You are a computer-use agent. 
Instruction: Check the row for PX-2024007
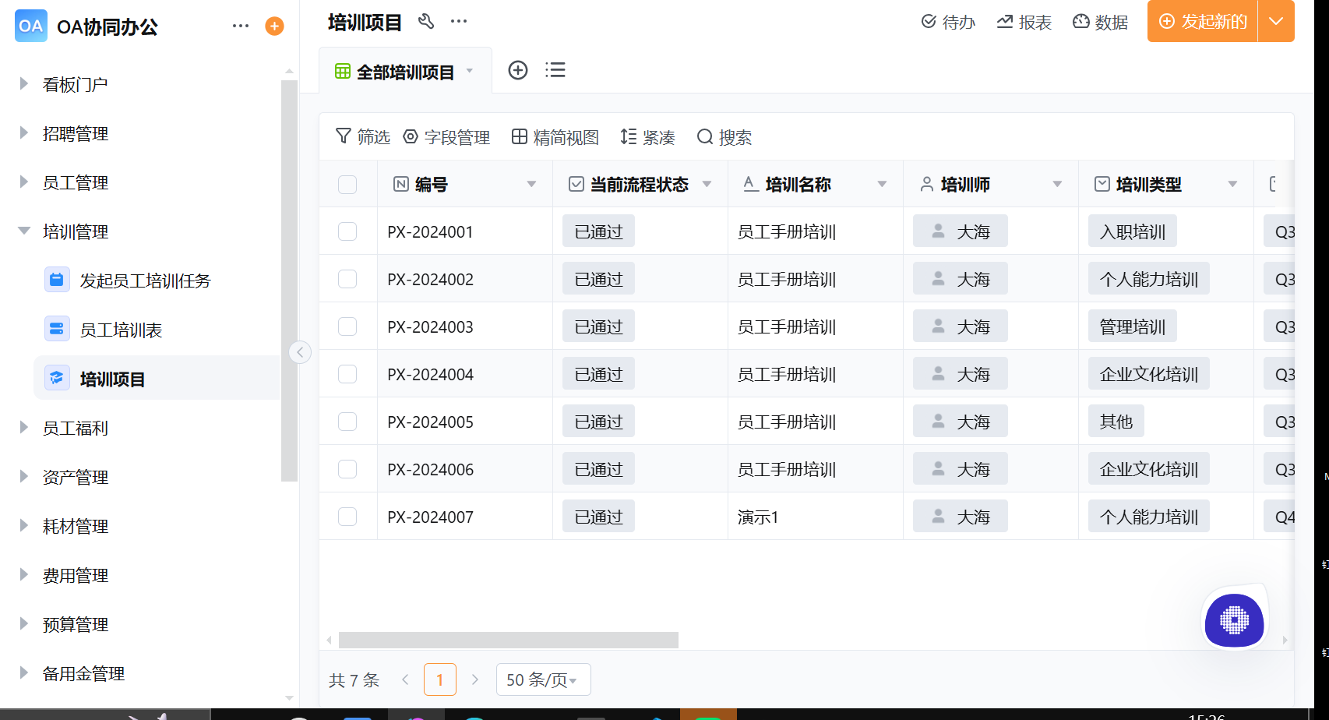(347, 516)
